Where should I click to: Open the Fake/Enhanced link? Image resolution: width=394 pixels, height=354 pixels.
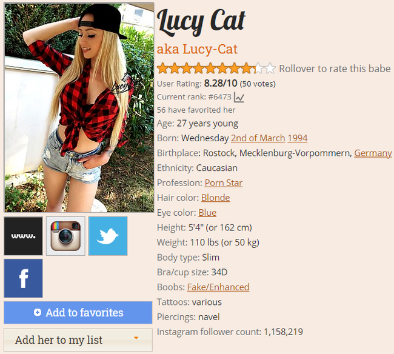point(218,287)
